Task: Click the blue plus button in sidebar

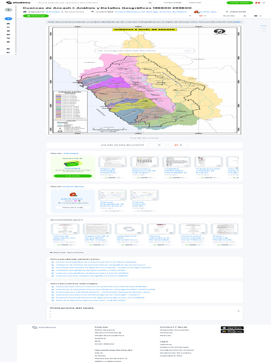Action: point(8,19)
